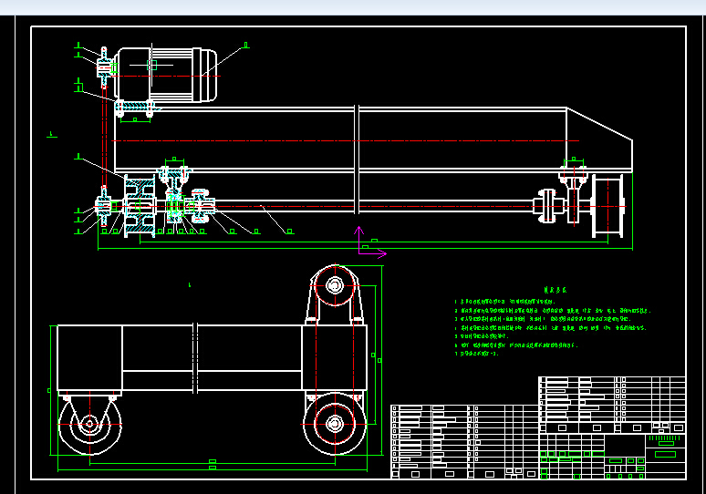Select the hatched gear on the lower-left shaft
Image resolution: width=706 pixels, height=494 pixels.
click(x=140, y=207)
